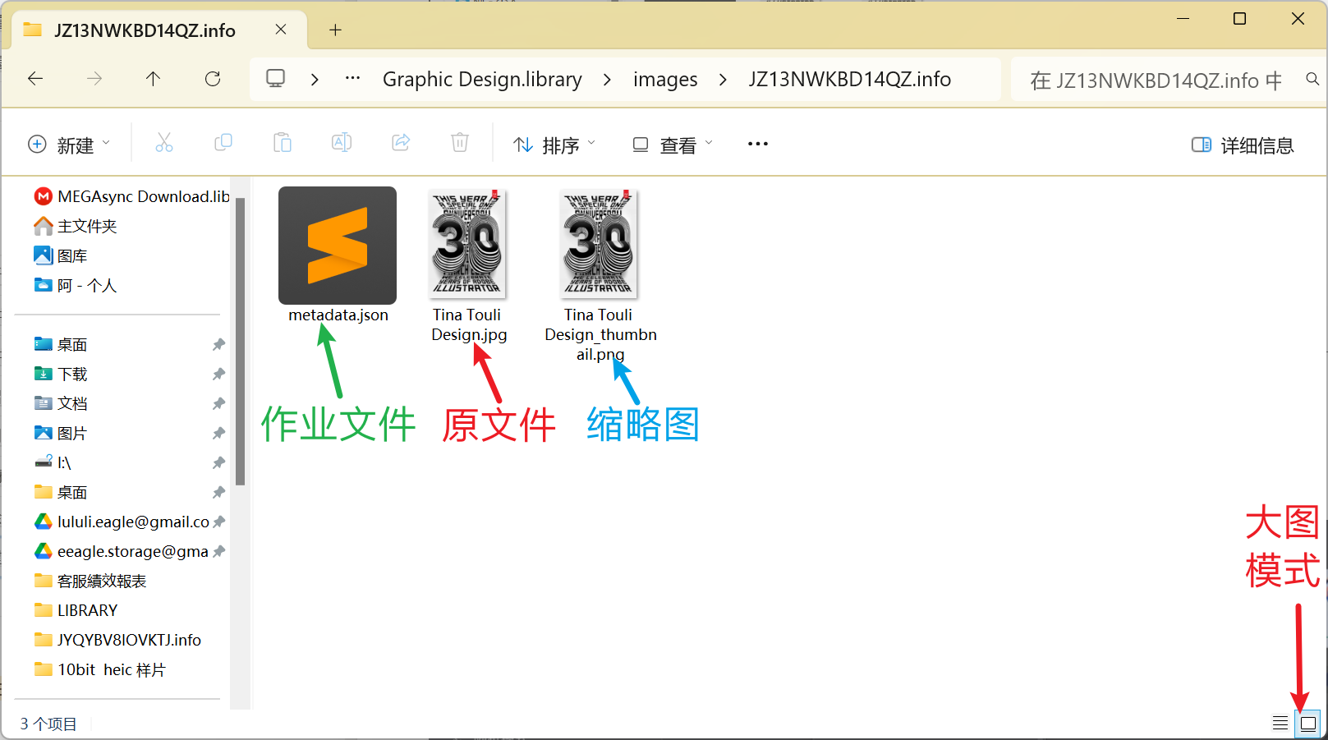Click pin icon beside I:\ drive
Image resolution: width=1328 pixels, height=740 pixels.
218,462
